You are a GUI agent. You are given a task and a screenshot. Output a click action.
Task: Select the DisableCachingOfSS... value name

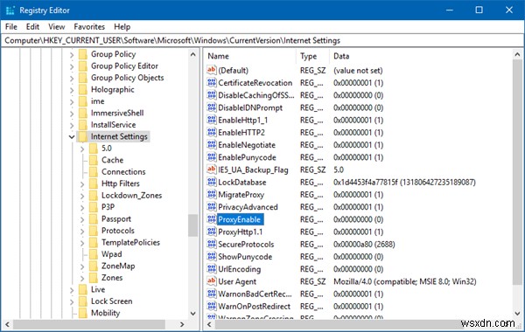[x=256, y=95]
